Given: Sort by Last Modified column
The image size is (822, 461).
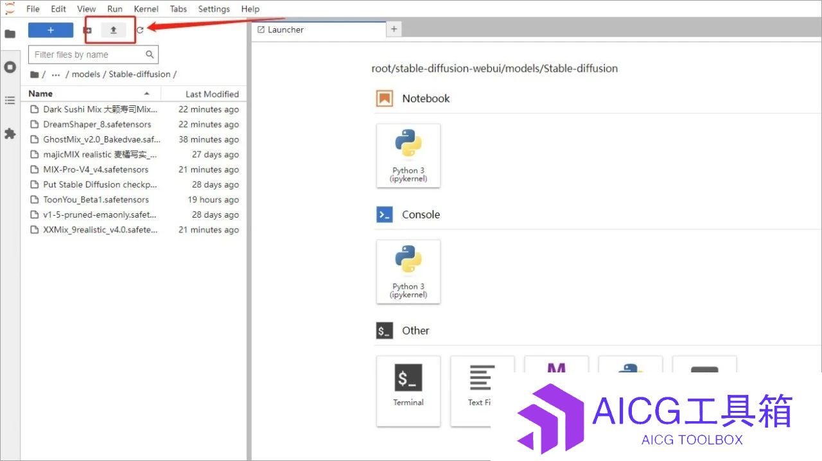Looking at the screenshot, I should (x=203, y=94).
